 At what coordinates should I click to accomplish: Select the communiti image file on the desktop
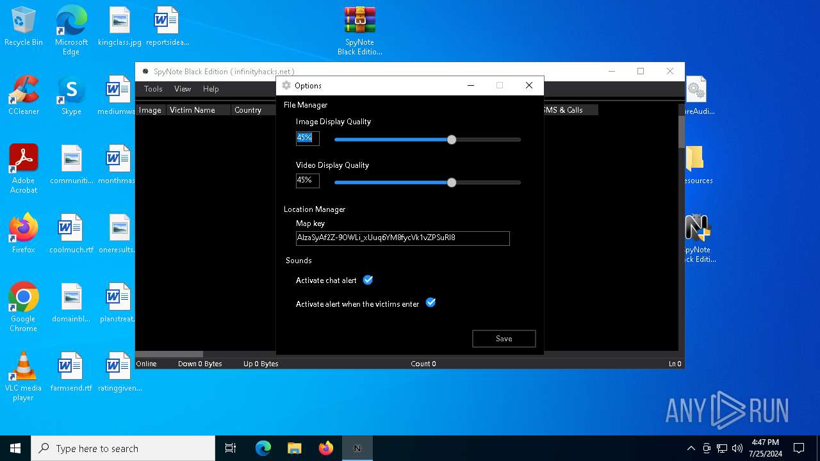[71, 165]
